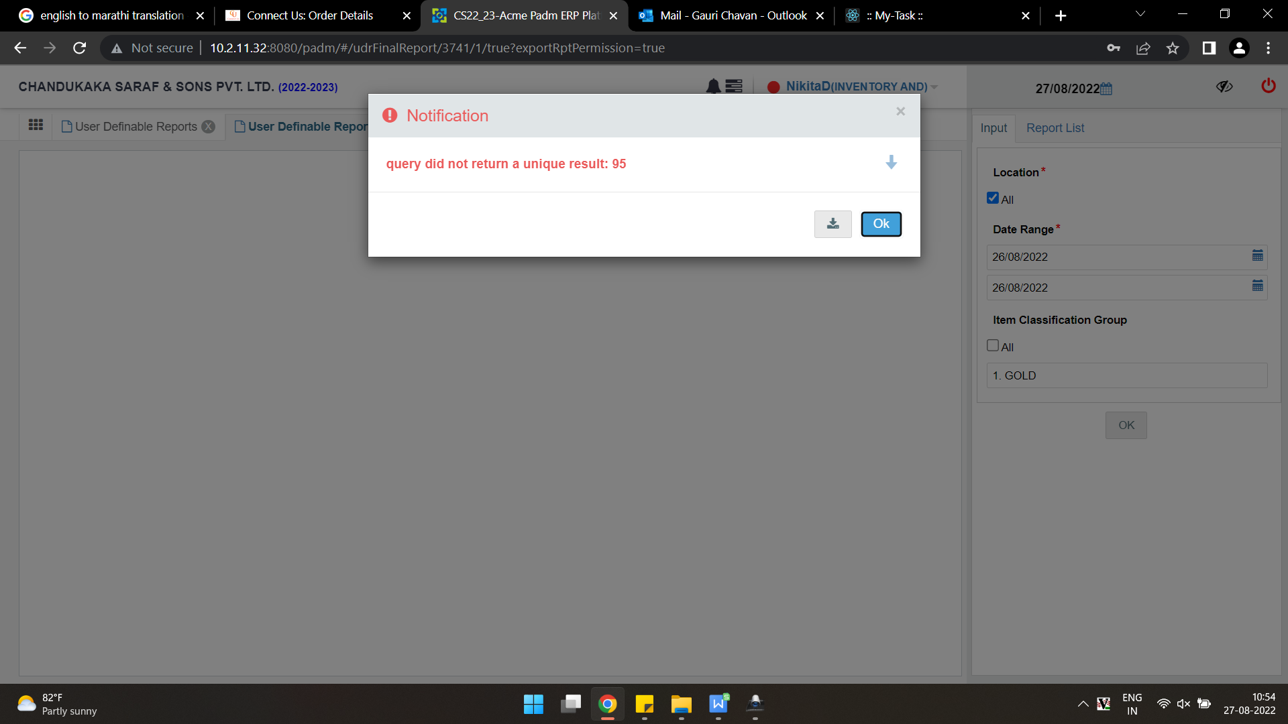The width and height of the screenshot is (1288, 724).
Task: Open File Explorer from taskbar
Action: pyautogui.click(x=682, y=704)
